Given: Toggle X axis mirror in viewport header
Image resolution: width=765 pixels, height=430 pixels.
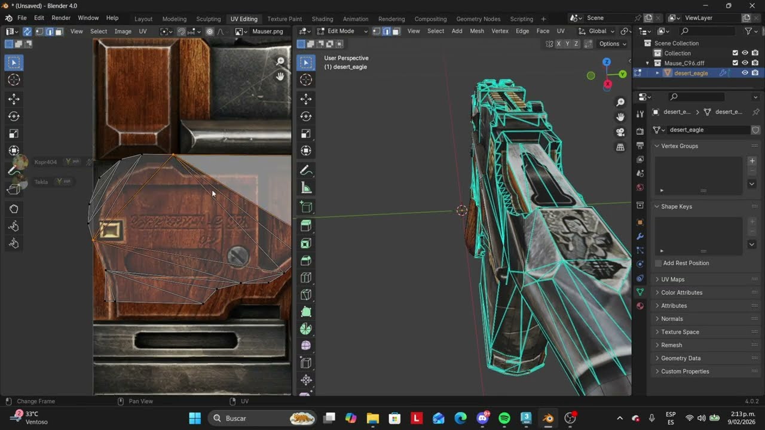Looking at the screenshot, I should [x=559, y=44].
